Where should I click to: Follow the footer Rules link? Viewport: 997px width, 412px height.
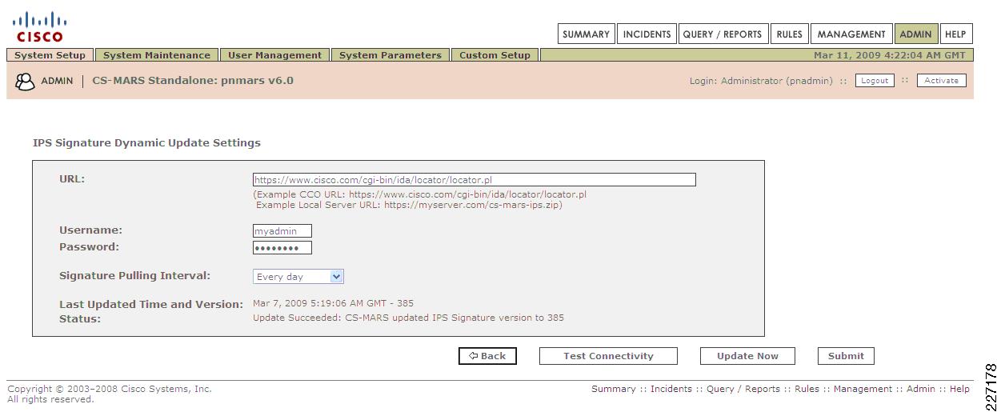click(x=807, y=389)
